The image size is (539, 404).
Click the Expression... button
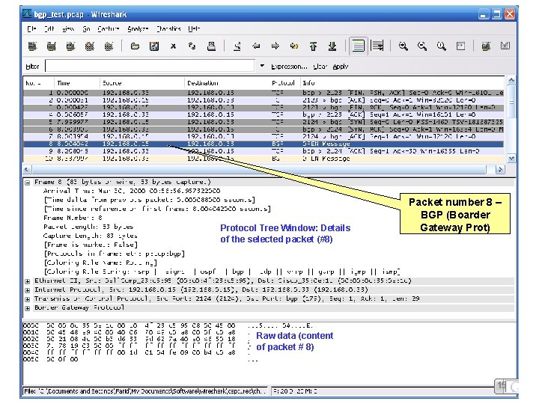click(x=289, y=67)
